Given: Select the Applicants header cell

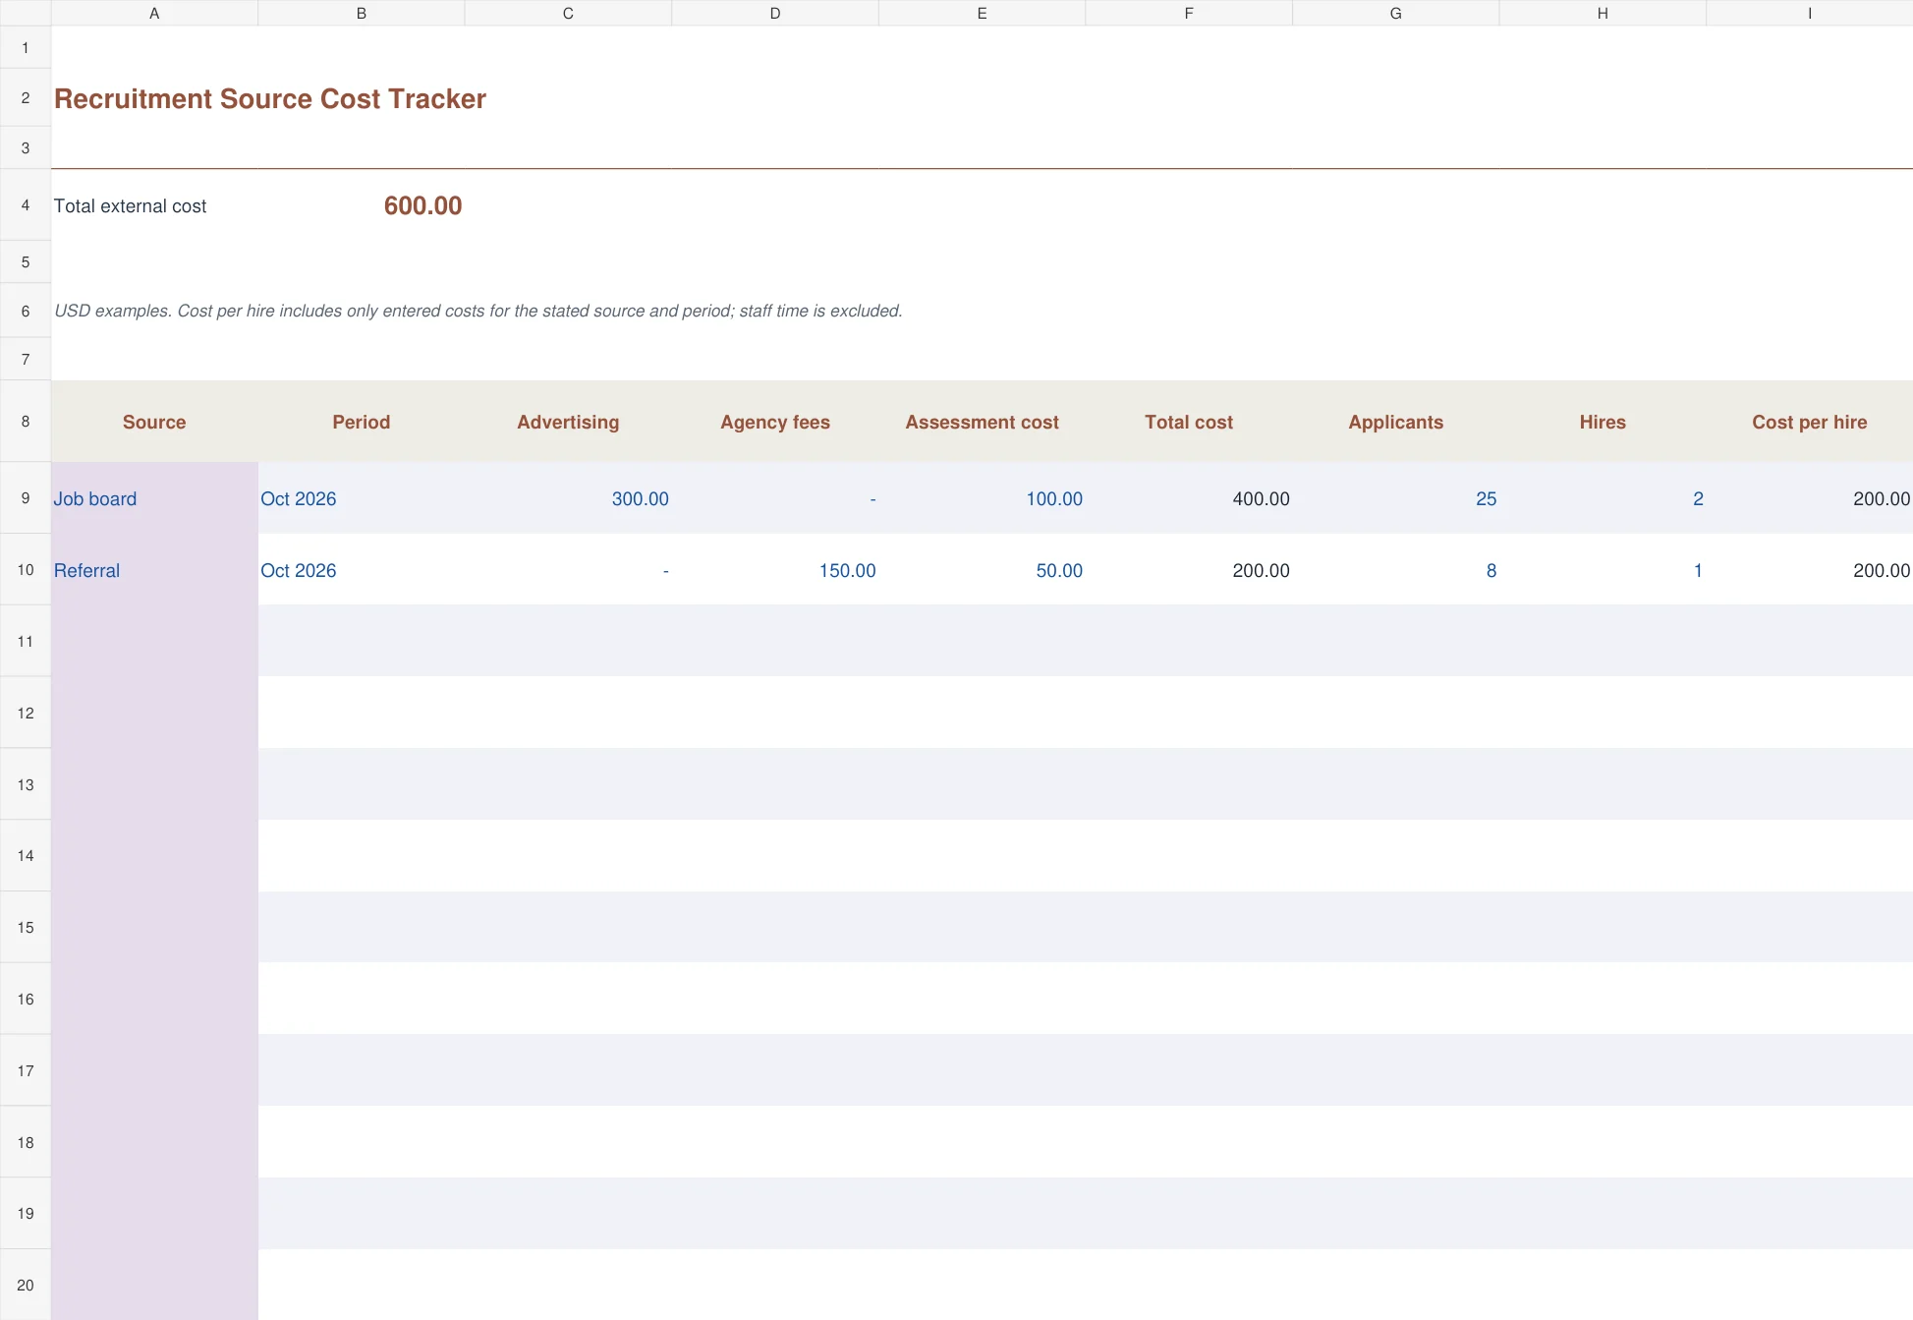Looking at the screenshot, I should coord(1395,422).
